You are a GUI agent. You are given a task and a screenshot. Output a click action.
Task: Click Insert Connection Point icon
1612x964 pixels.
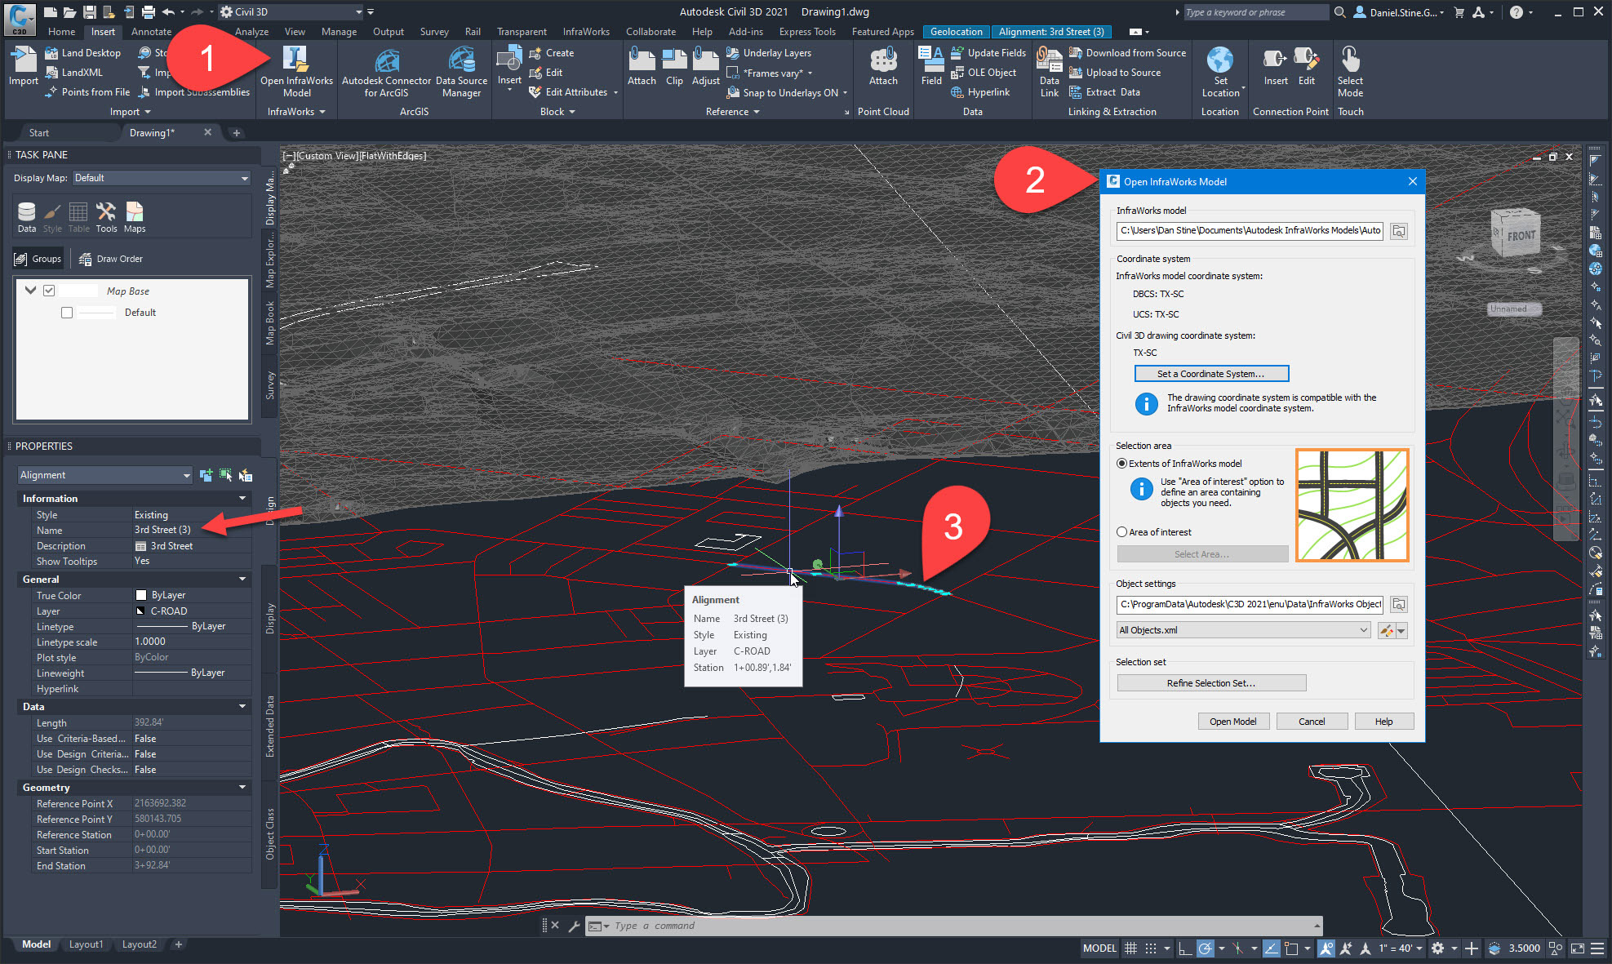click(1276, 66)
